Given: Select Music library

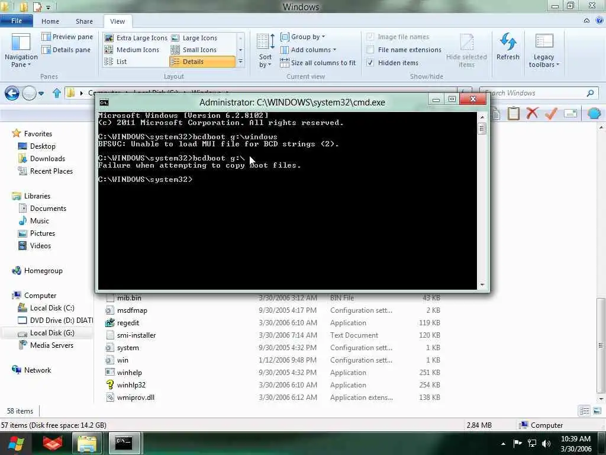Looking at the screenshot, I should (x=40, y=221).
